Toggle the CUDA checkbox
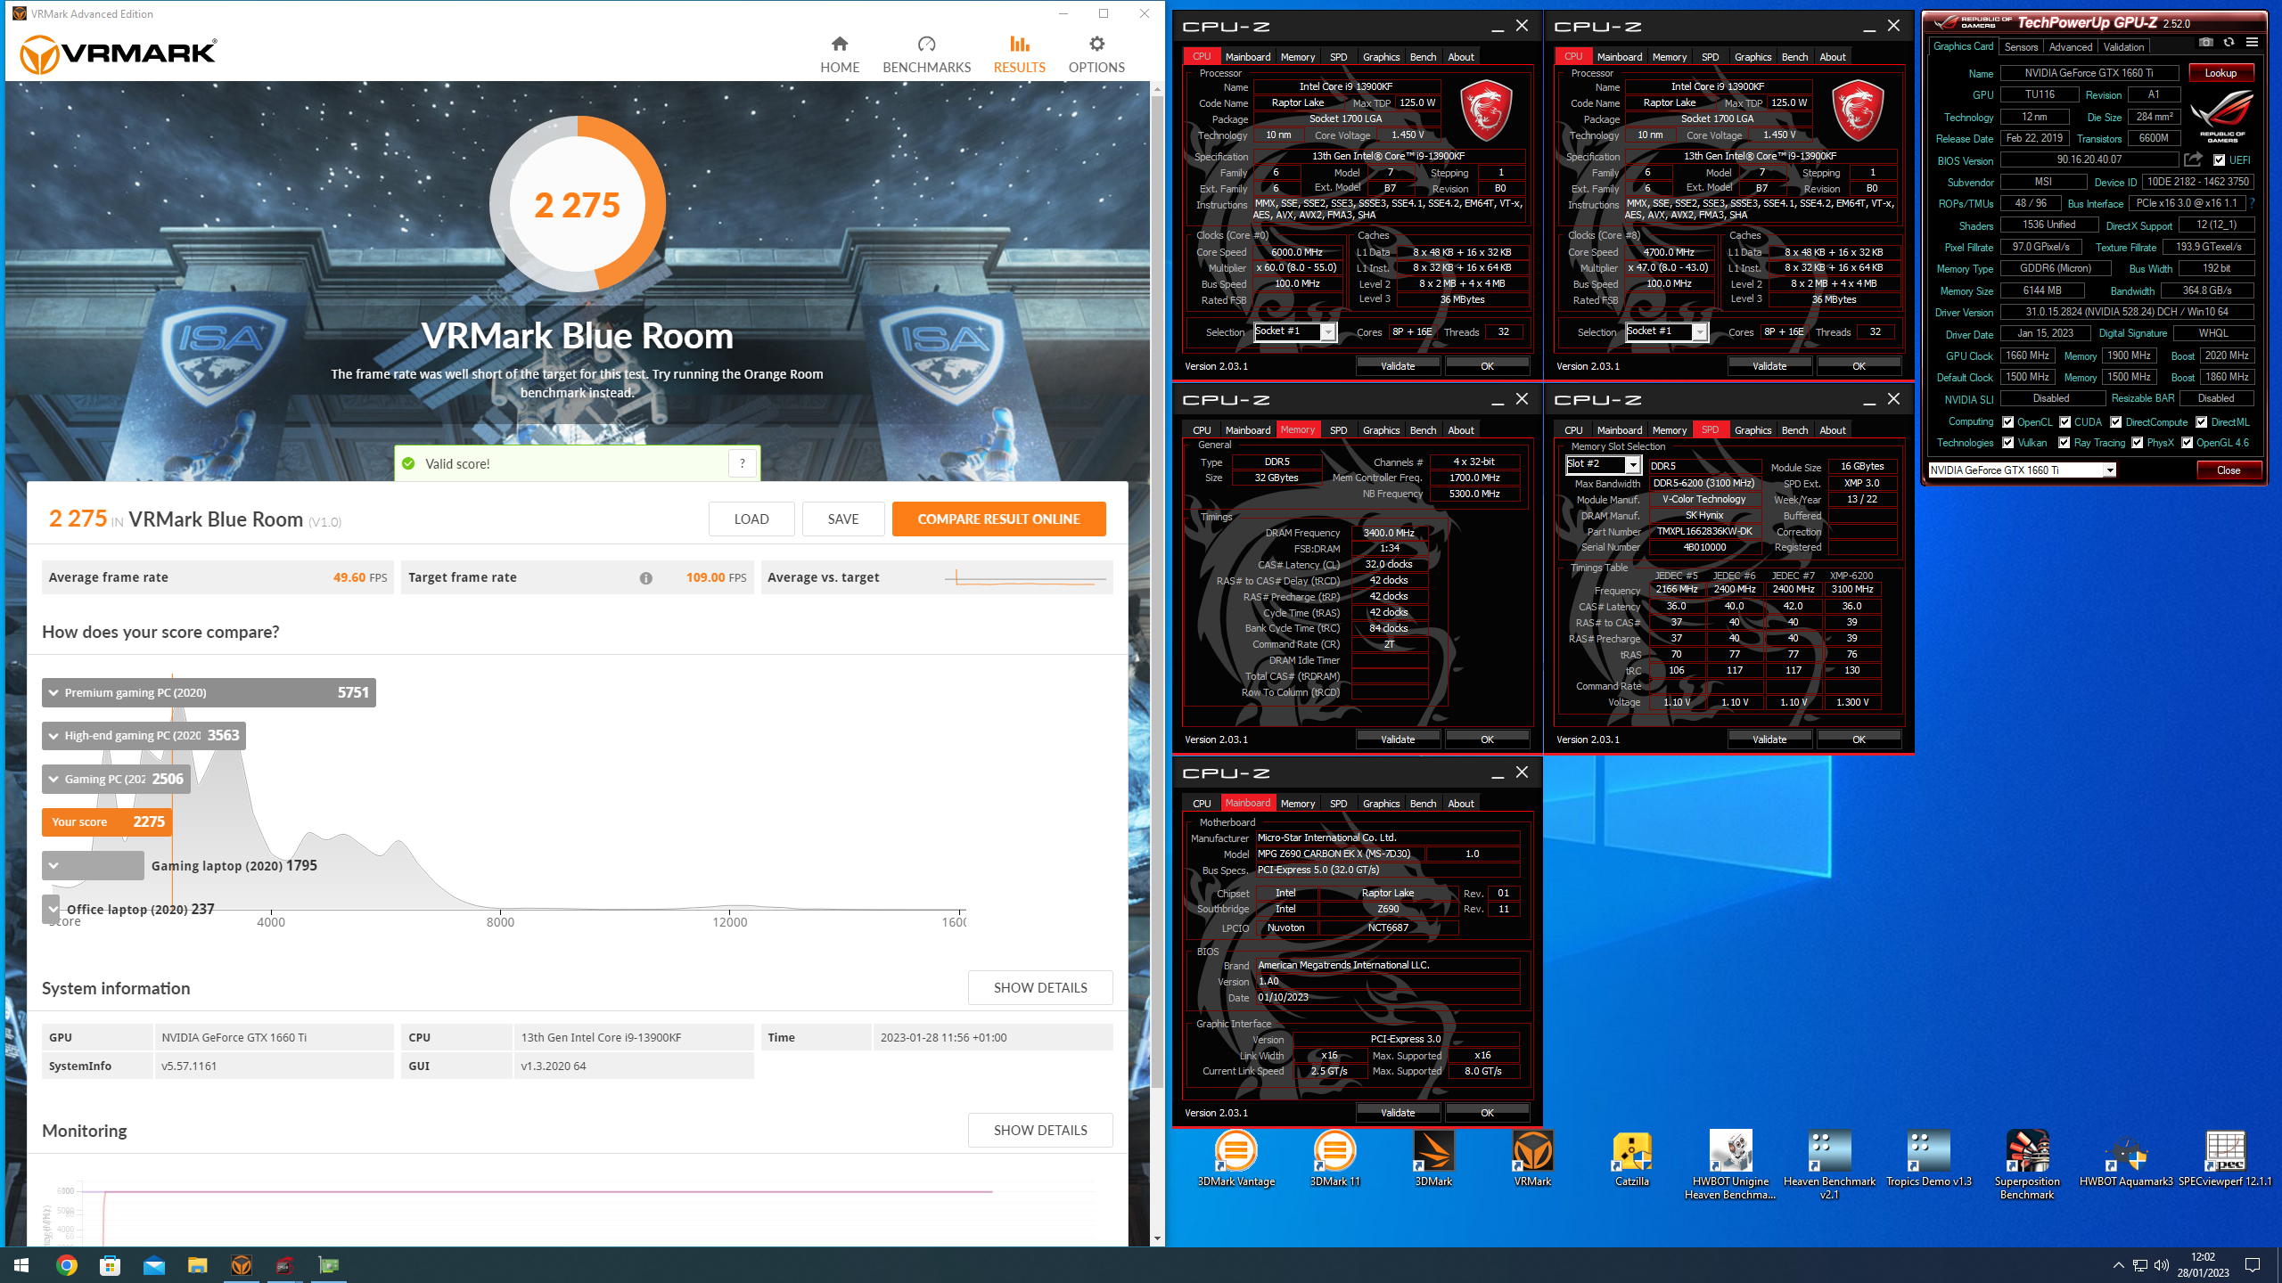2282x1283 pixels. click(x=2064, y=422)
